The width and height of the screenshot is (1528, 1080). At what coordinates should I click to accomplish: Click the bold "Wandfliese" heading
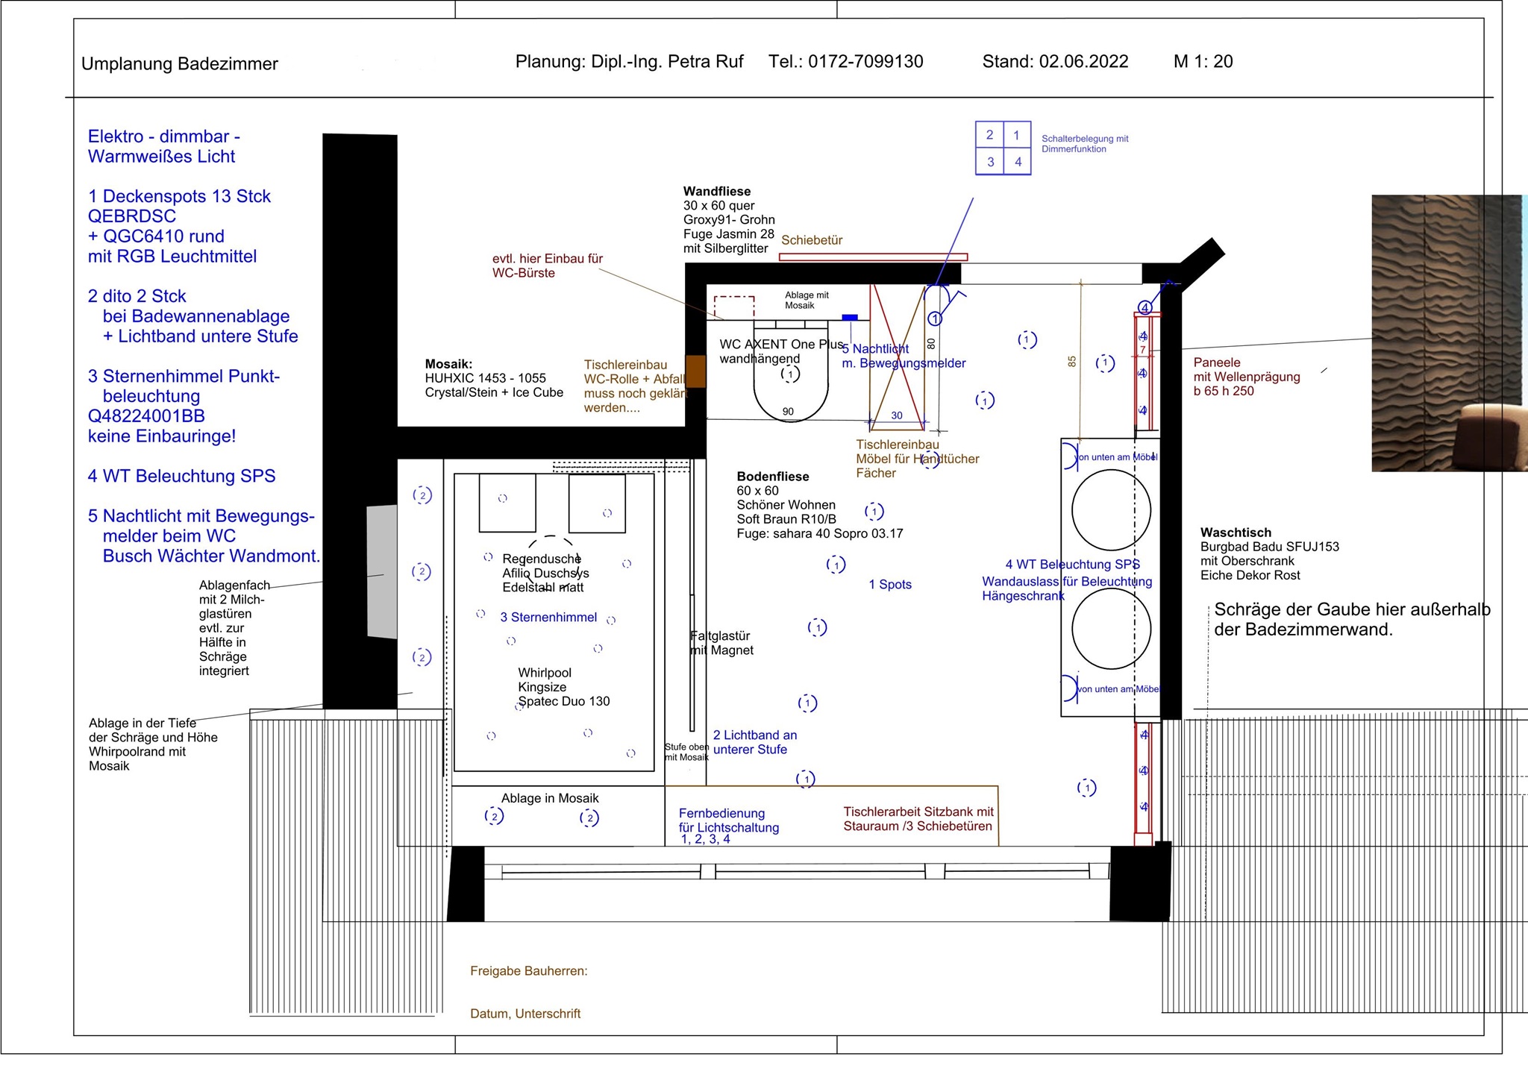(717, 192)
